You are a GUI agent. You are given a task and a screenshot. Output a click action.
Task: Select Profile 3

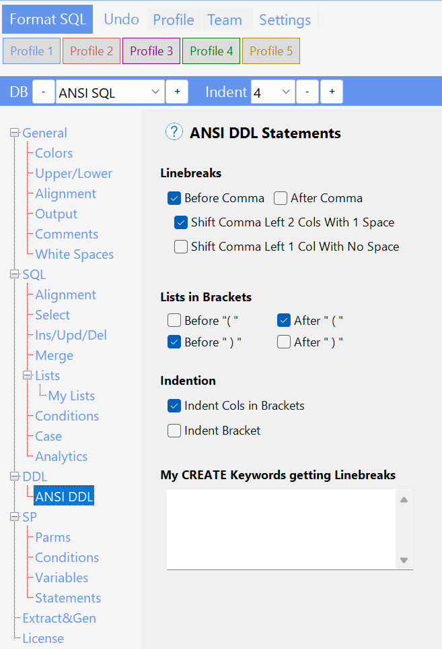pos(151,51)
